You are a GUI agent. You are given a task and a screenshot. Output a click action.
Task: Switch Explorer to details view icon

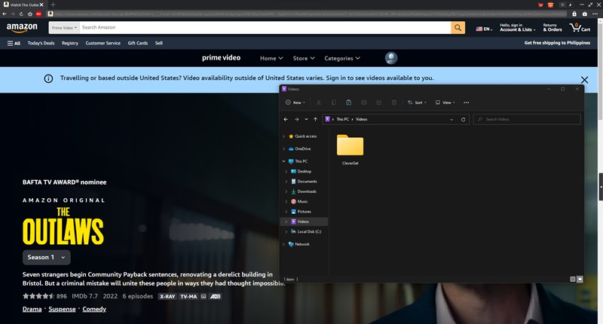[573, 279]
